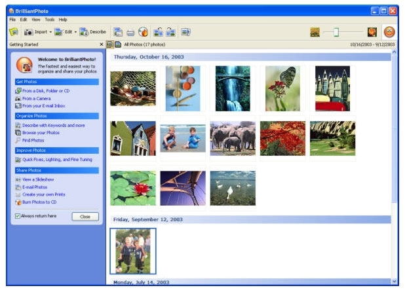This screenshot has width=405, height=290.
Task: Click the E-mail Photos link
Action: point(35,187)
